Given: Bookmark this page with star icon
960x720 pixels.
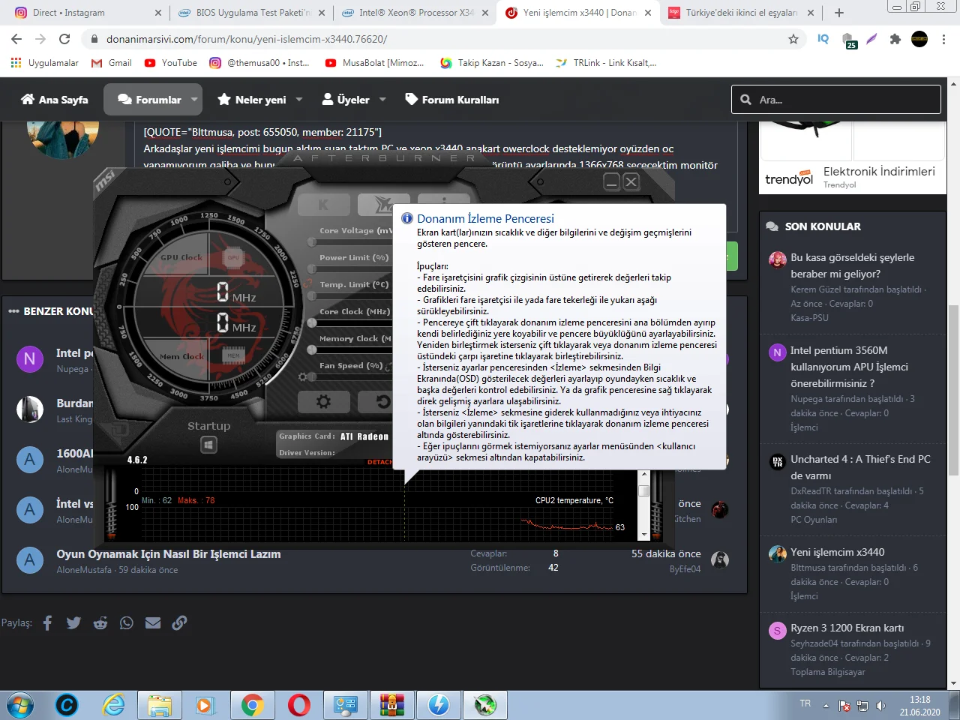Looking at the screenshot, I should coord(793,39).
